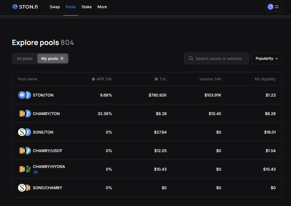The width and height of the screenshot is (291, 206).
Task: Open the Popularity sort dropdown
Action: pyautogui.click(x=267, y=59)
